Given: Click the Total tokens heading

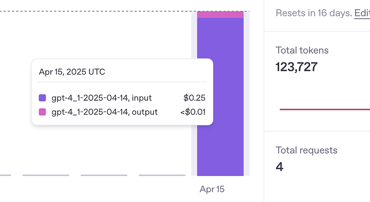Looking at the screenshot, I should click(302, 50).
